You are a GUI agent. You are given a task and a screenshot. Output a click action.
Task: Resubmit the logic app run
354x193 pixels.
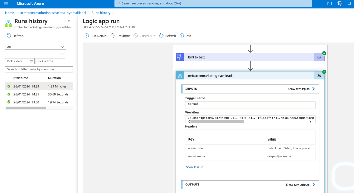pyautogui.click(x=120, y=36)
